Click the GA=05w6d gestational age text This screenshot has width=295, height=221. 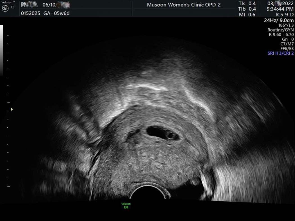(x=57, y=13)
